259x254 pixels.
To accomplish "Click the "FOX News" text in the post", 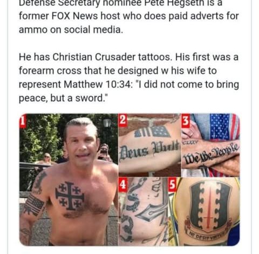I will [75, 16].
